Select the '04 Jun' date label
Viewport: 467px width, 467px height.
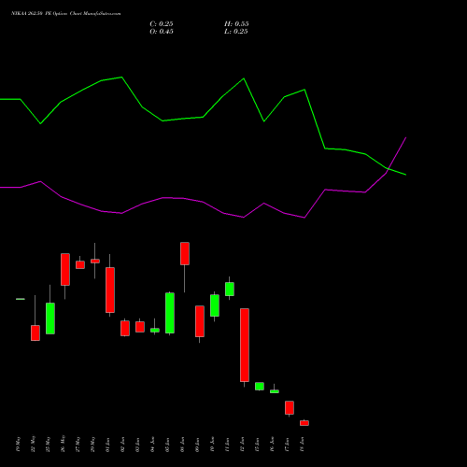click(153, 445)
